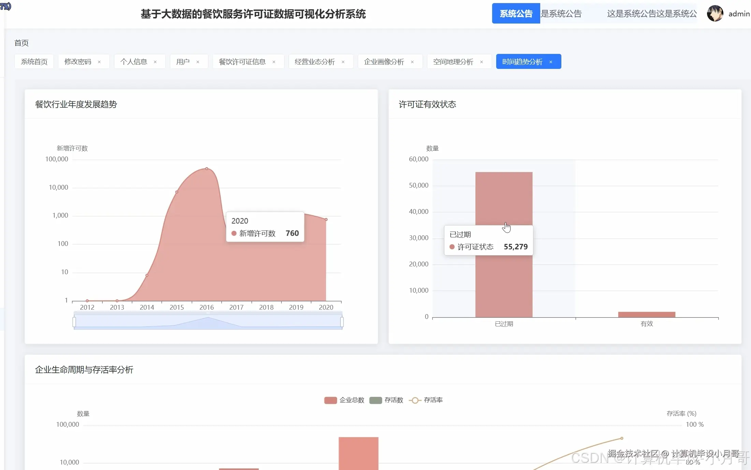The width and height of the screenshot is (751, 470).
Task: Close the 企业画像分析 tab x icon
Action: click(x=412, y=62)
